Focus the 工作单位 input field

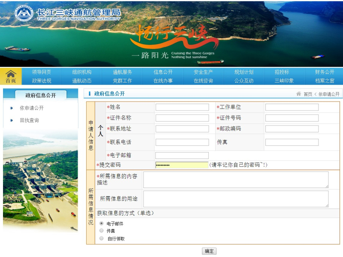tap(292, 107)
